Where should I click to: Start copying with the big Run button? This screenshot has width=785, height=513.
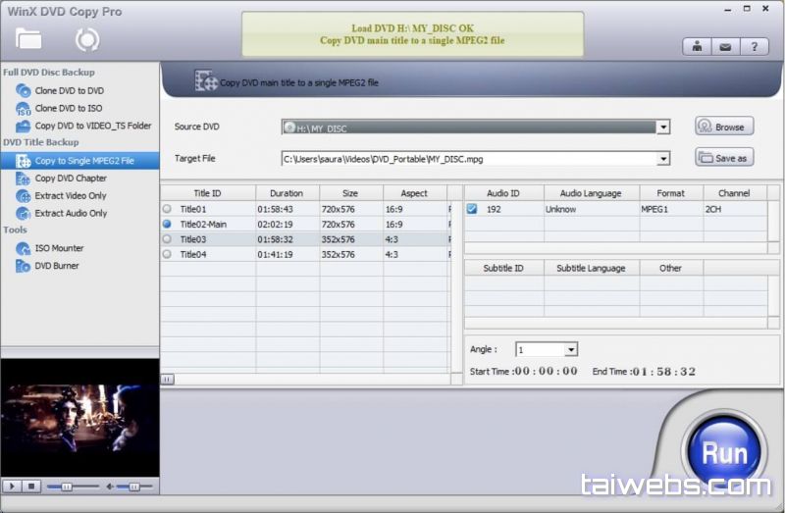pyautogui.click(x=724, y=454)
